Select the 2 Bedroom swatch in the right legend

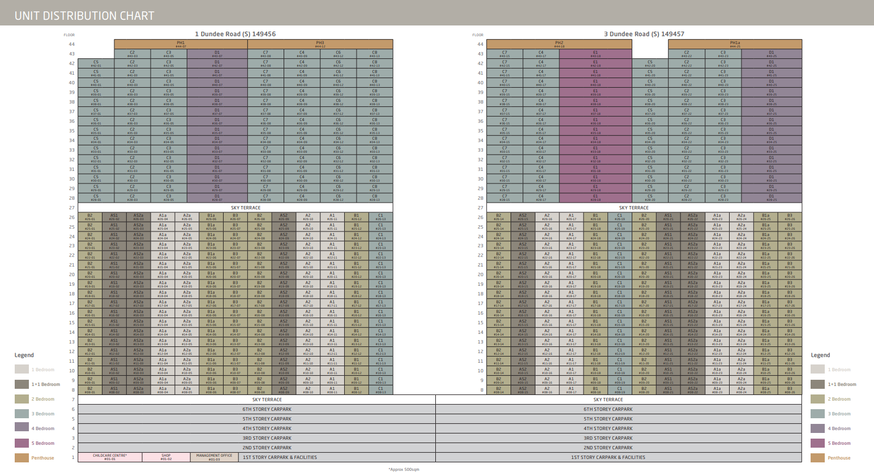click(x=817, y=399)
